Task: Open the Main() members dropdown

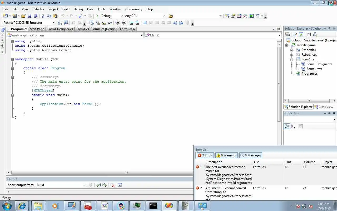Action: 279,35
